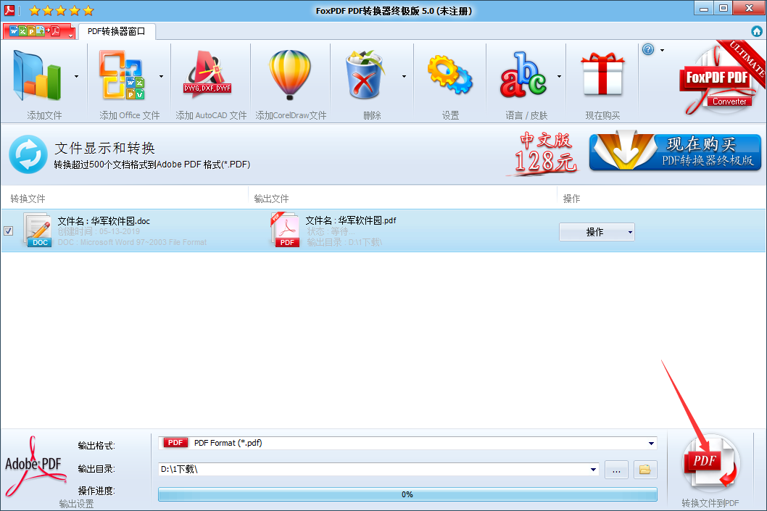Screen dimensions: 767x511
Task: Click the 转换文件 column header
Action: tap(28, 199)
